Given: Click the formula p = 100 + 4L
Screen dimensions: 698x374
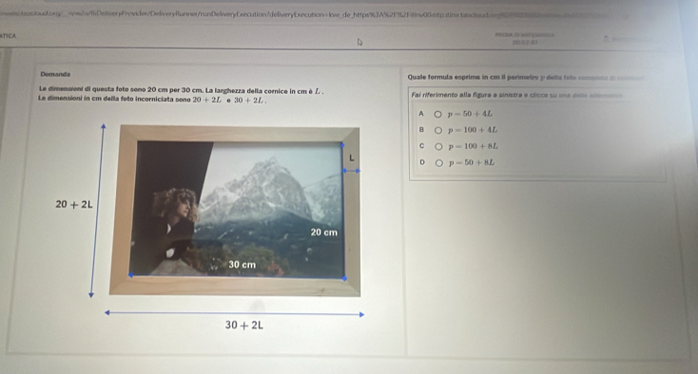Looking at the screenshot, I should pyautogui.click(x=473, y=130).
